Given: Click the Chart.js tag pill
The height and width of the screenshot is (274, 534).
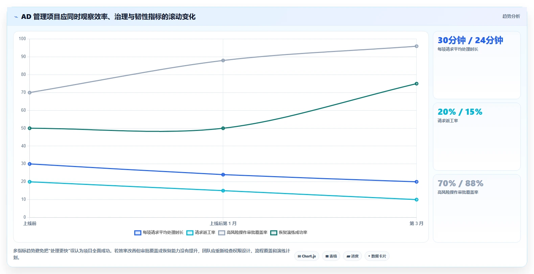Looking at the screenshot, I should 307,256.
